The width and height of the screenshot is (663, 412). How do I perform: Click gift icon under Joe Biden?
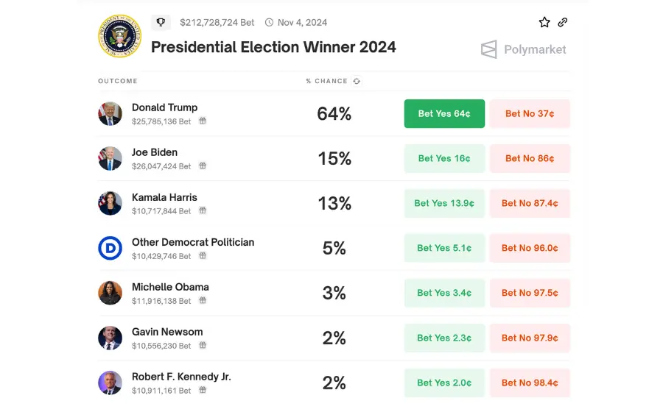(x=203, y=166)
